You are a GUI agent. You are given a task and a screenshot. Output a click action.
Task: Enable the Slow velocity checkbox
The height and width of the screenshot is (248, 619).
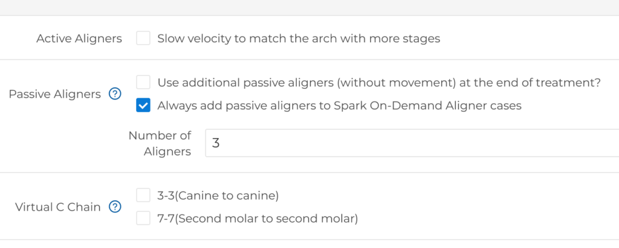tap(143, 39)
